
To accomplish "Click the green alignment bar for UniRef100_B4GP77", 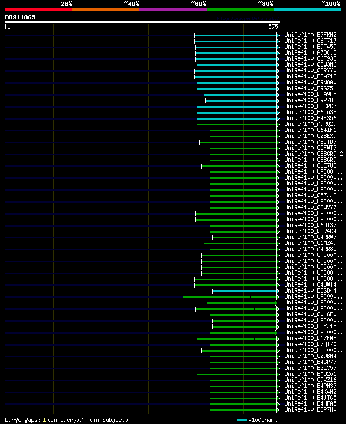I will [x=243, y=362].
